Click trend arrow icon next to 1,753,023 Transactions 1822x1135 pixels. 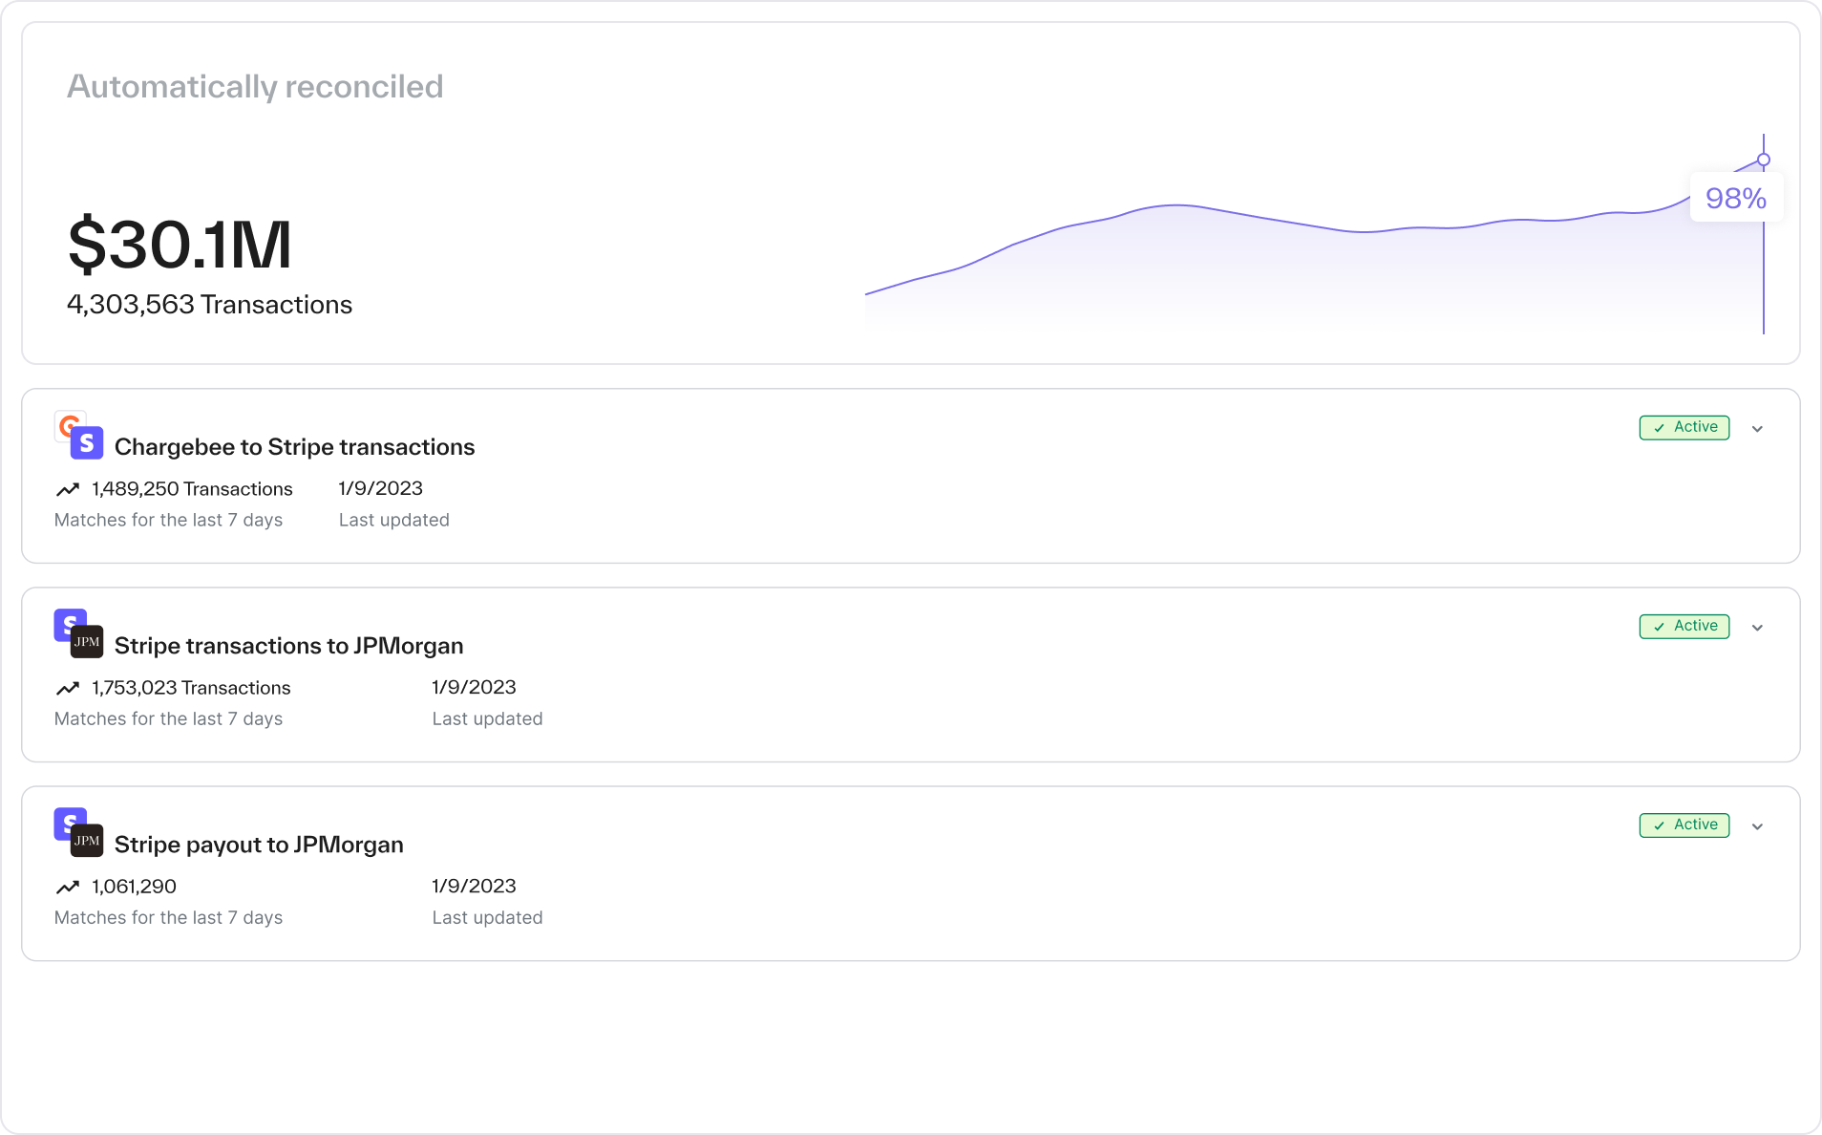pos(68,689)
